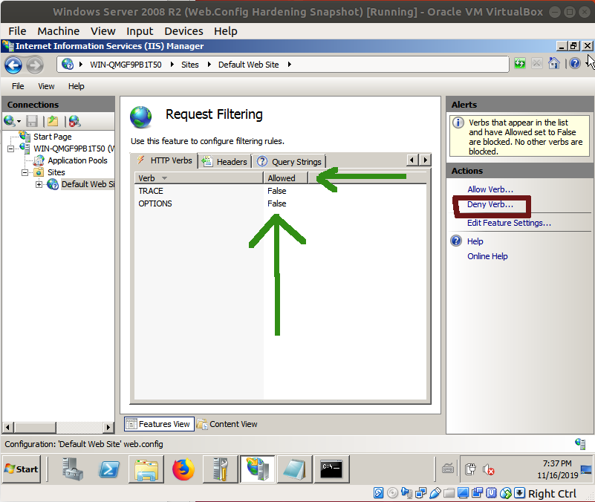The width and height of the screenshot is (595, 502).
Task: Click the Delete Connection icon in Connections toolbar
Action: pos(74,122)
